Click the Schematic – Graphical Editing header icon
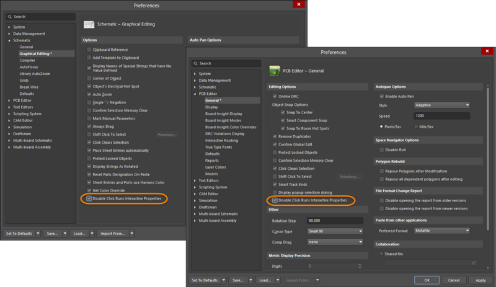 tap(89, 24)
